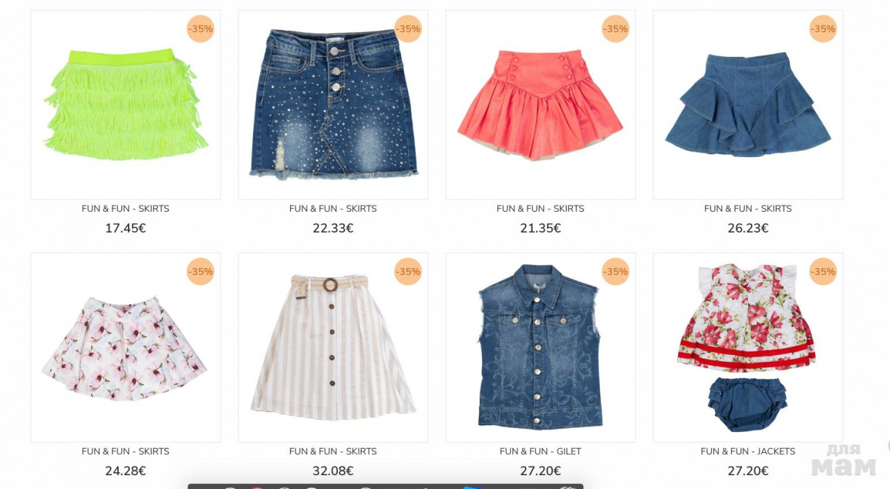Open the neon green fringe skirt image

(125, 105)
